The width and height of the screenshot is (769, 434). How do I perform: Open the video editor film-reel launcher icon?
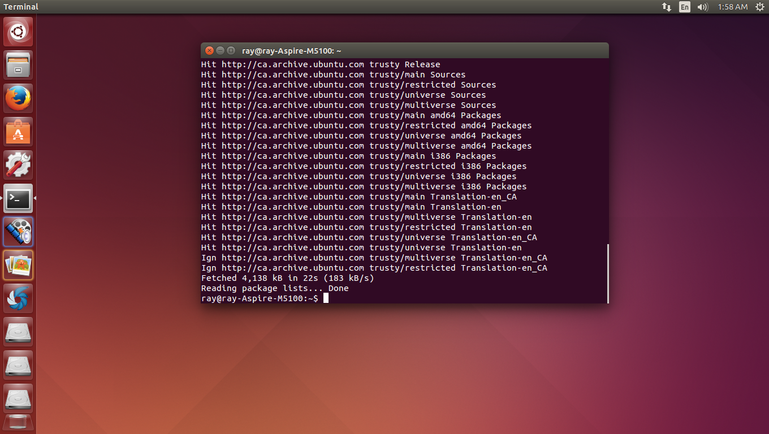(18, 232)
